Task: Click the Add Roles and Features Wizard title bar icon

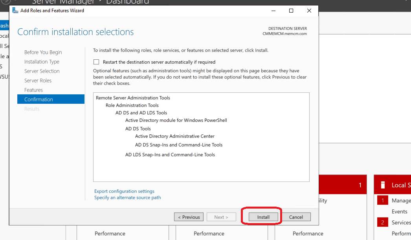Action: [15, 10]
